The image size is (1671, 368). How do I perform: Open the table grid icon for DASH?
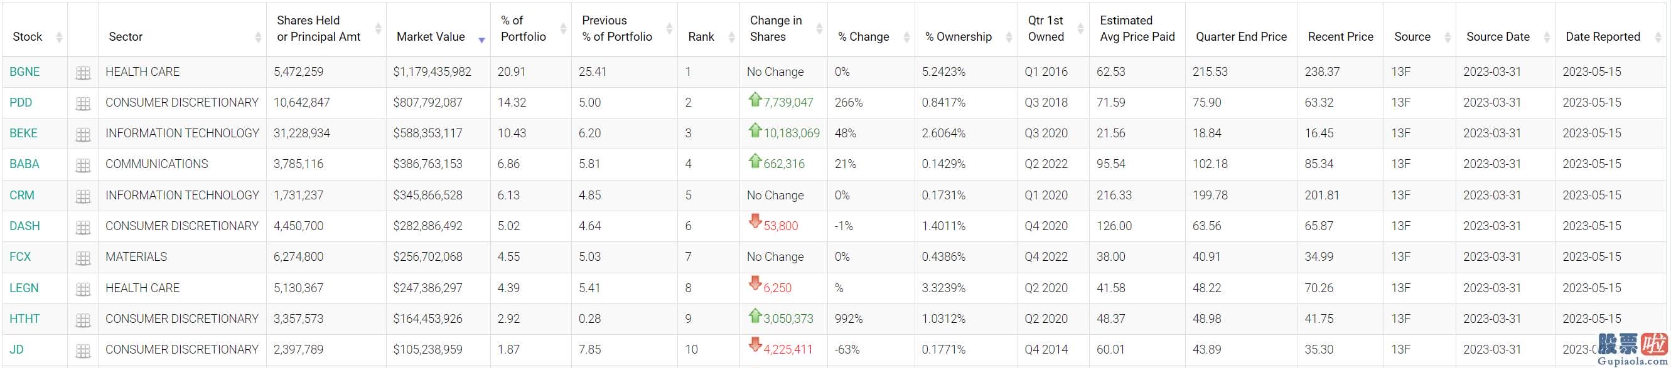point(83,228)
